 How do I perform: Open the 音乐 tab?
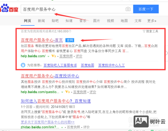point(83,21)
